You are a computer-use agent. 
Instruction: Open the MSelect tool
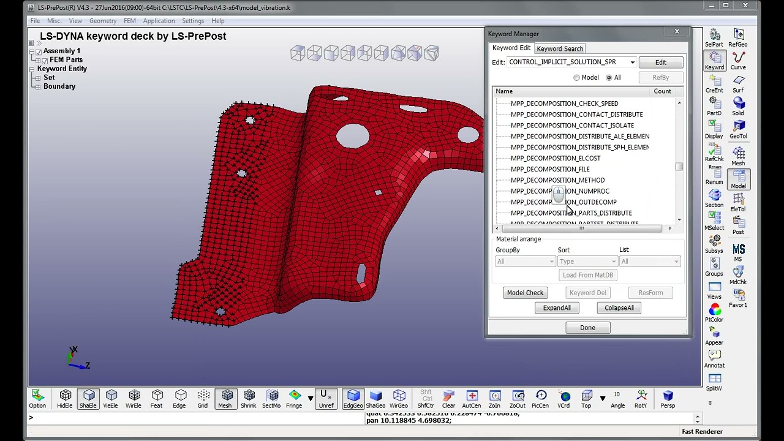tap(714, 221)
